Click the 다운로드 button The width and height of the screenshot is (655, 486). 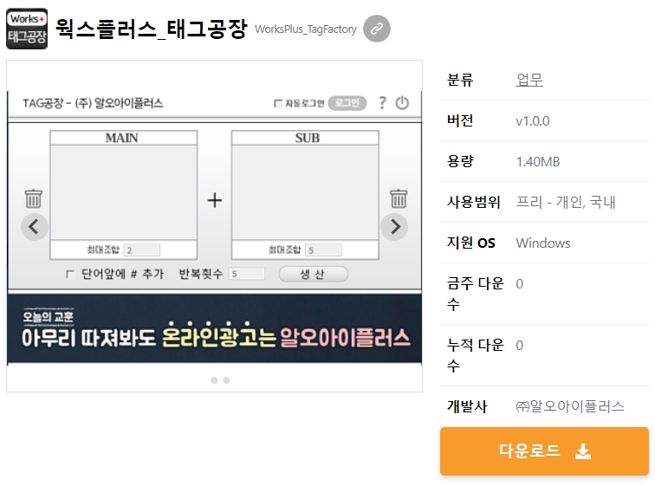coord(544,451)
